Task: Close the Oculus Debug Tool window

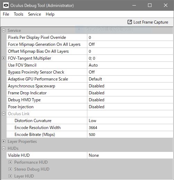Action: point(166,5)
